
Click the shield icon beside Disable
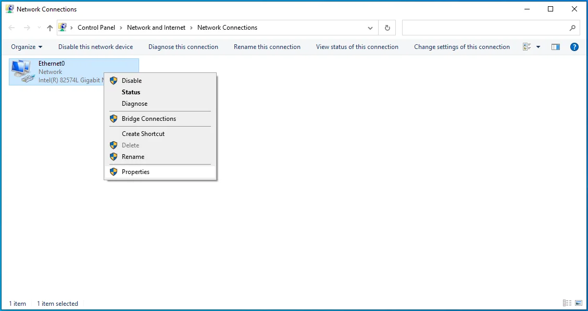tap(114, 80)
